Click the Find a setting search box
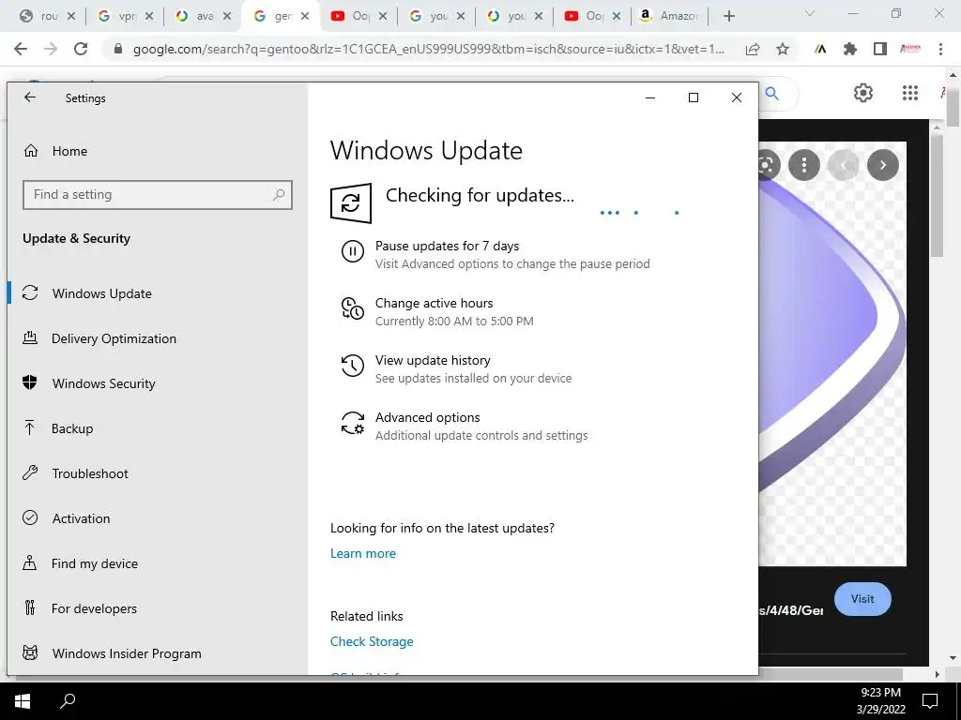This screenshot has height=720, width=961. (158, 195)
